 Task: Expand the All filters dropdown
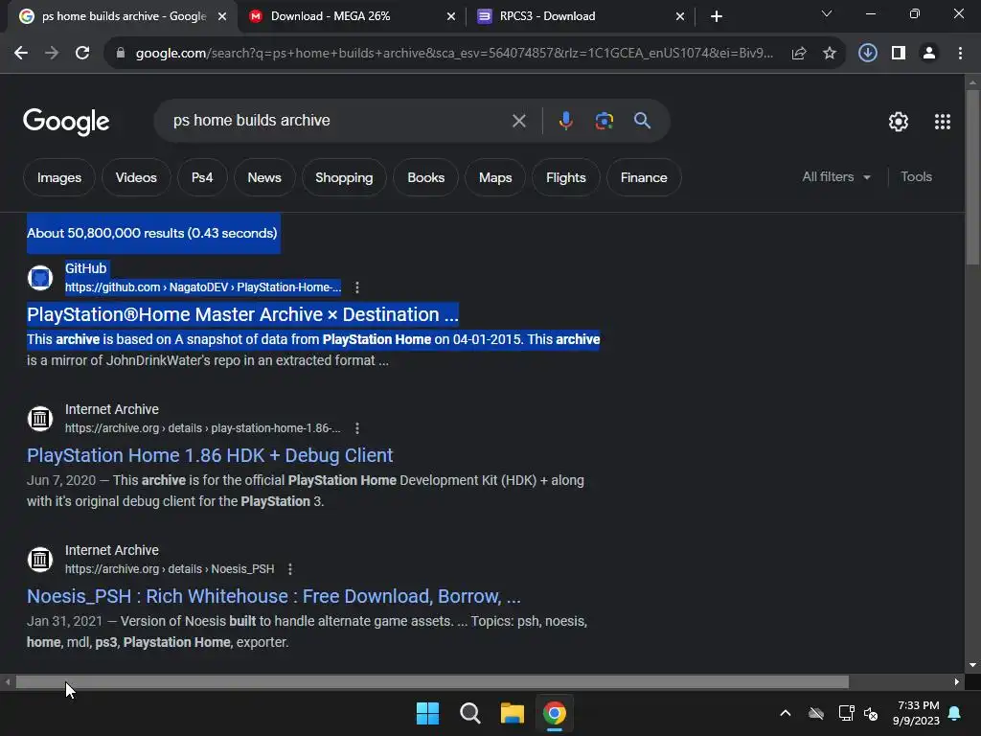click(x=836, y=177)
